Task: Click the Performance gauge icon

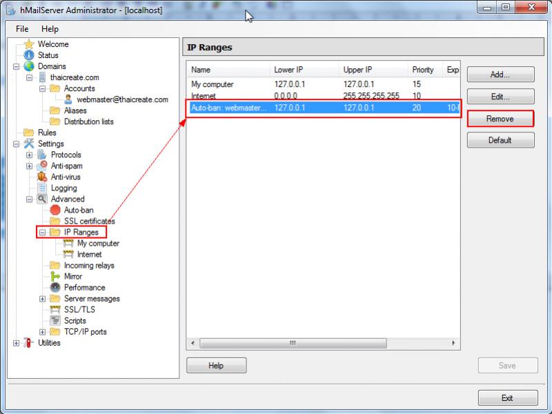Action: (x=55, y=287)
